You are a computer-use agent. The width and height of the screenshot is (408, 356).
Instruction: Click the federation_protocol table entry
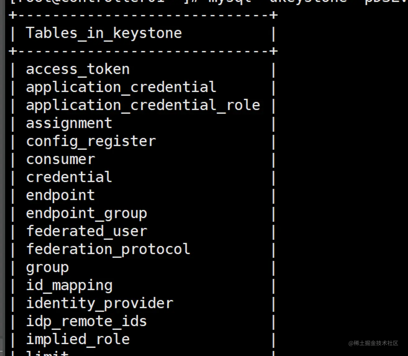tap(108, 249)
